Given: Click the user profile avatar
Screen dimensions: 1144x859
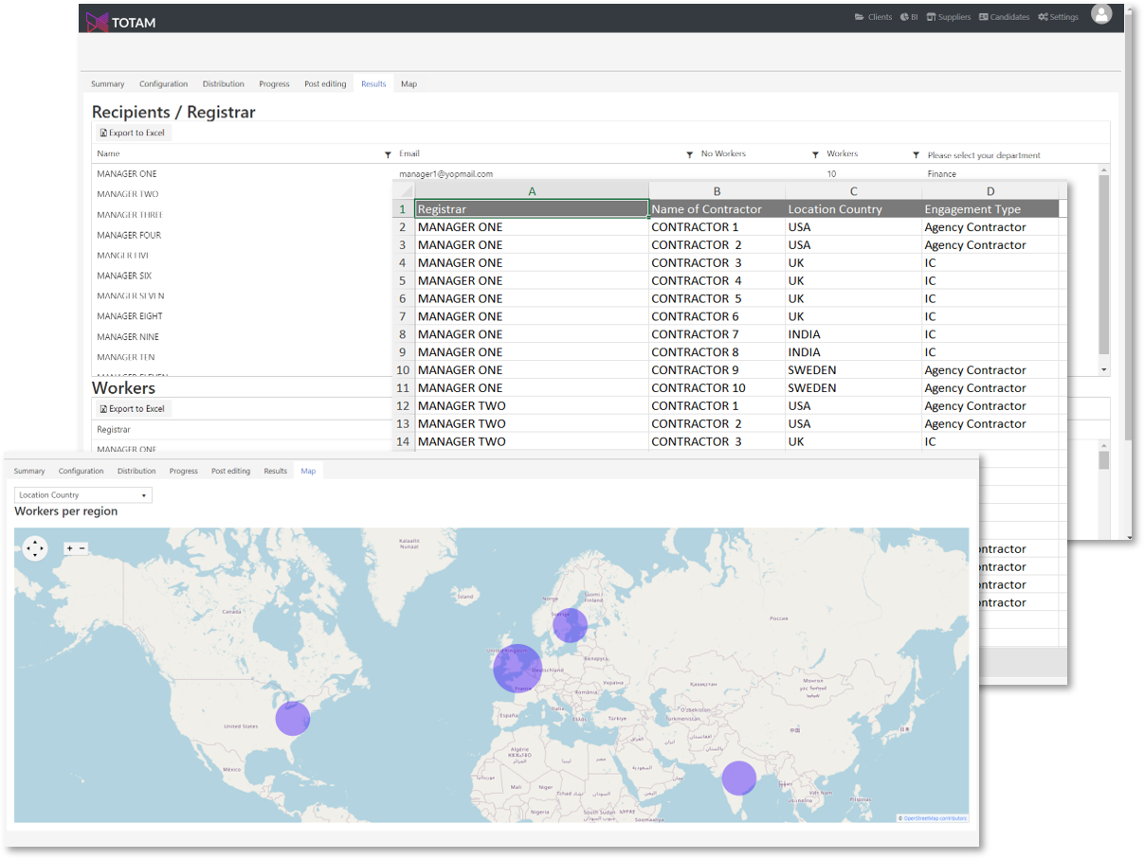Looking at the screenshot, I should coord(1100,14).
